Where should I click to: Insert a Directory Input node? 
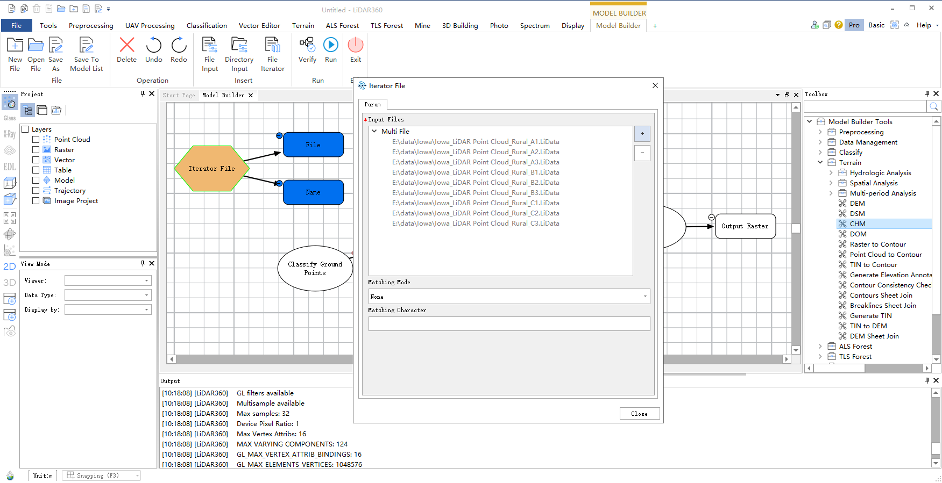[x=239, y=54]
